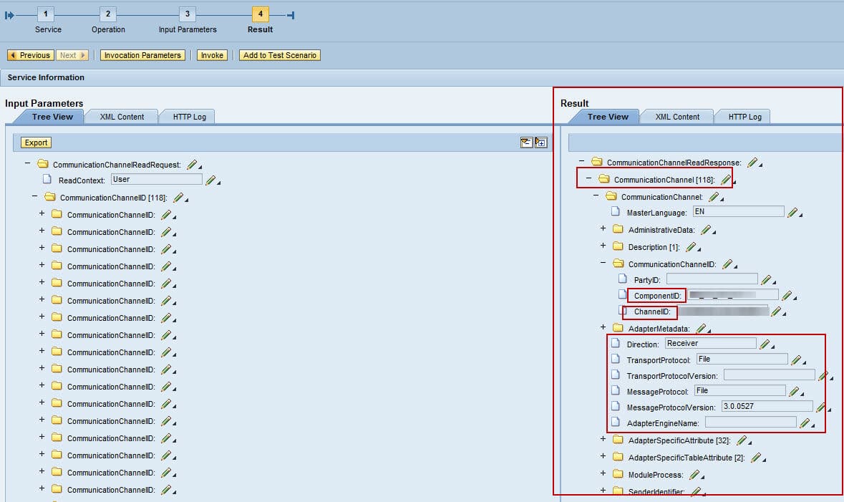Click the Invoke button
The width and height of the screenshot is (844, 502).
pyautogui.click(x=212, y=55)
